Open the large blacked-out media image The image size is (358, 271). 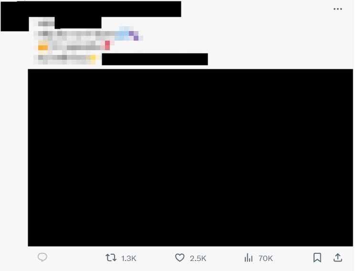point(190,158)
